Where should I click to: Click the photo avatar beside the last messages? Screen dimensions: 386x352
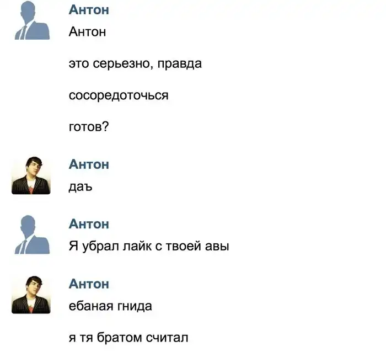click(31, 295)
